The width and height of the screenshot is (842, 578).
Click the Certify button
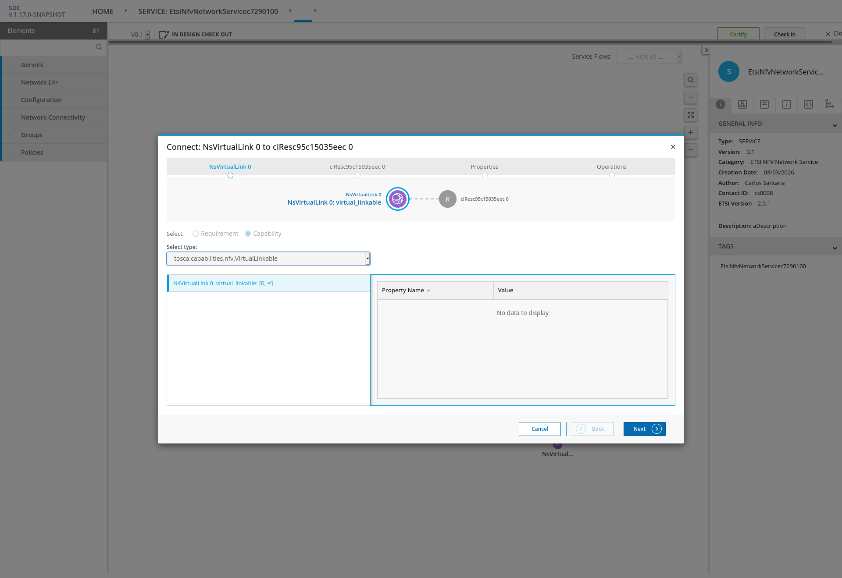pyautogui.click(x=739, y=34)
